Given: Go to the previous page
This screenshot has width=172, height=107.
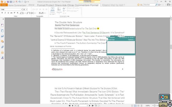Looking at the screenshot, I should pyautogui.click(x=72, y=106).
